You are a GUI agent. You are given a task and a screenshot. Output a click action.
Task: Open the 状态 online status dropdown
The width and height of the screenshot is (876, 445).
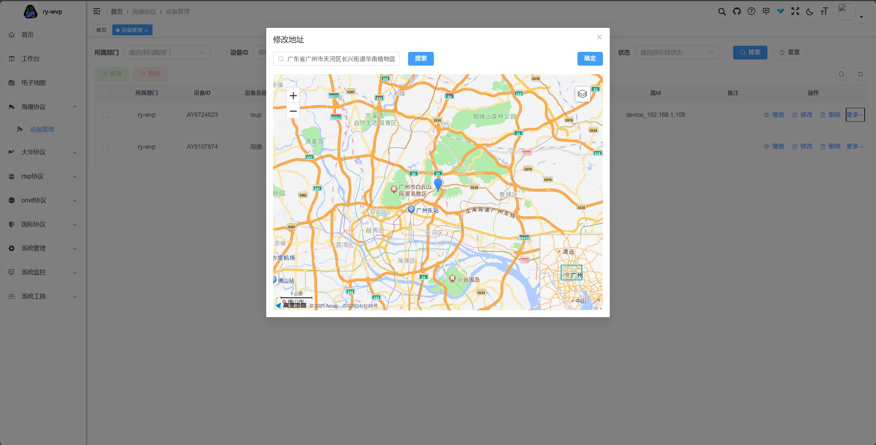point(676,53)
